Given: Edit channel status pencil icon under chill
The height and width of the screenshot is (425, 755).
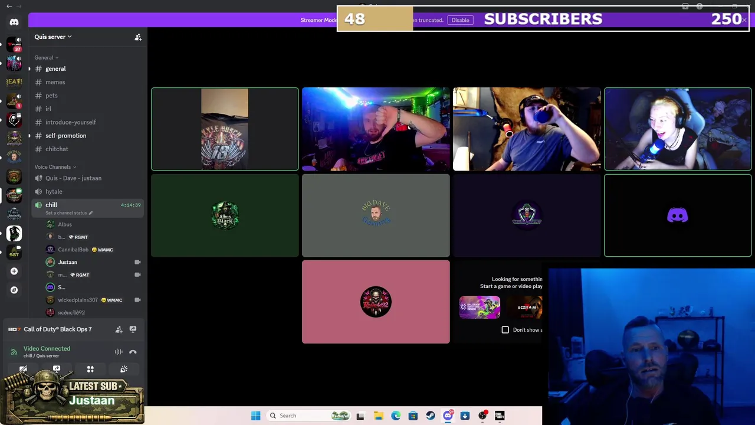Looking at the screenshot, I should pyautogui.click(x=91, y=212).
